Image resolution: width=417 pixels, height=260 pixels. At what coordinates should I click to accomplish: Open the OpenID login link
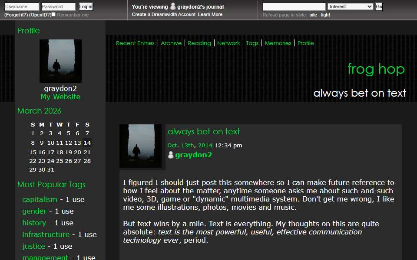click(40, 15)
